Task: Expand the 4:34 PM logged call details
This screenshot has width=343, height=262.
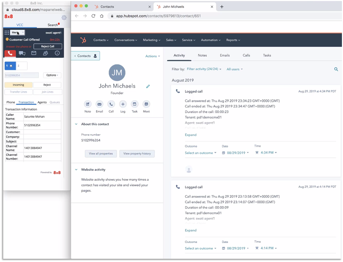Action: click(190, 135)
